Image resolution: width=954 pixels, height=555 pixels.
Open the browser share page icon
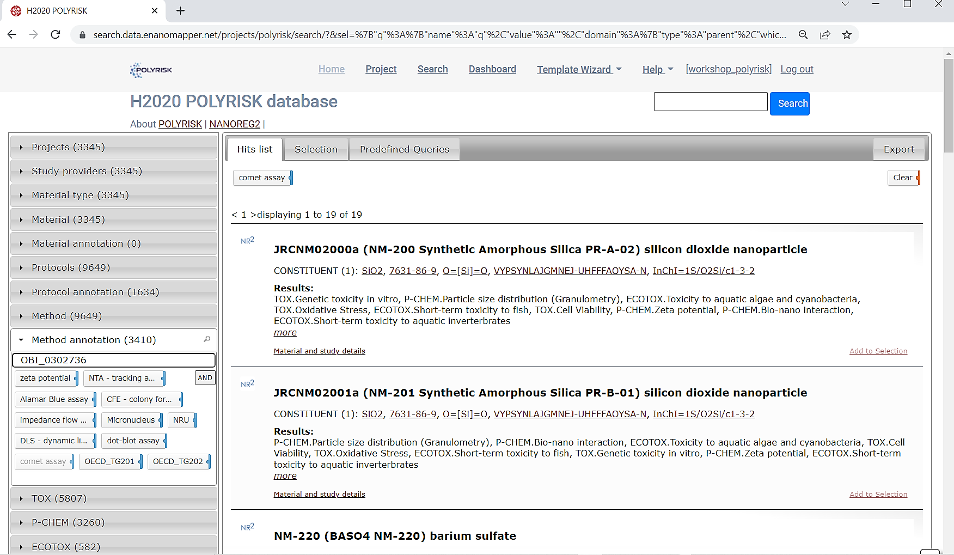[x=825, y=35]
